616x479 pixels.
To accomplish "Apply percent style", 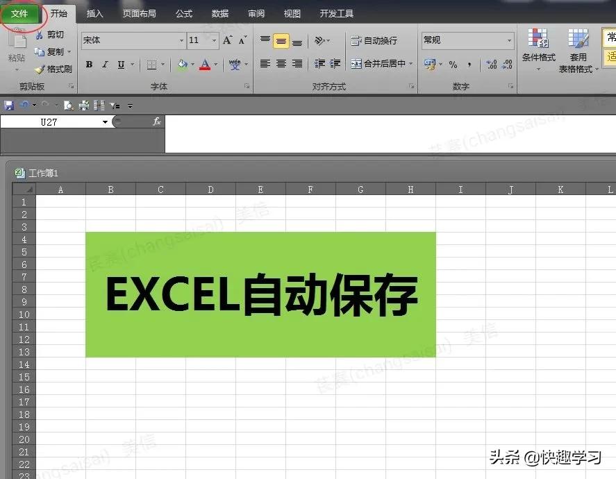I will pyautogui.click(x=453, y=65).
